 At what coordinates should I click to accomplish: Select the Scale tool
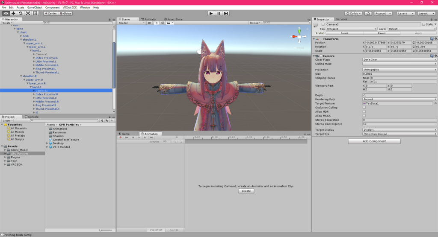point(28,13)
